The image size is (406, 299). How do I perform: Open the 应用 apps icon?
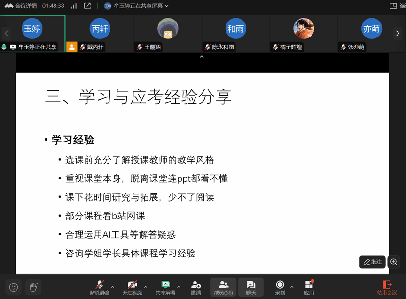pyautogui.click(x=309, y=287)
